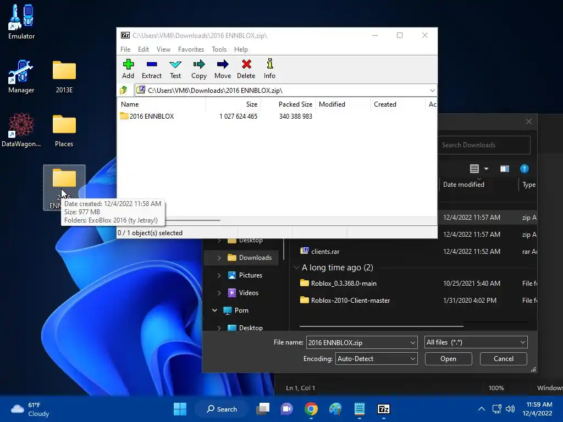The image size is (563, 422).
Task: Open the Windows Start menu
Action: click(x=180, y=409)
